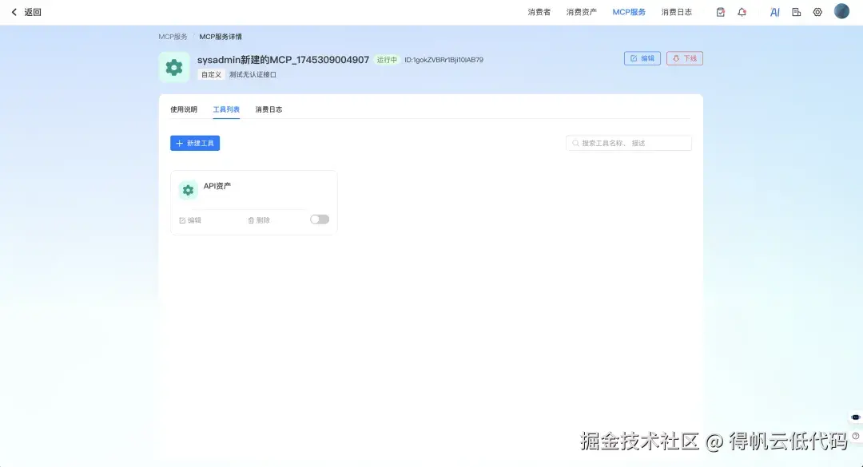The height and width of the screenshot is (467, 863).
Task: Click the gear icon on API资产 tool card
Action: click(x=188, y=190)
